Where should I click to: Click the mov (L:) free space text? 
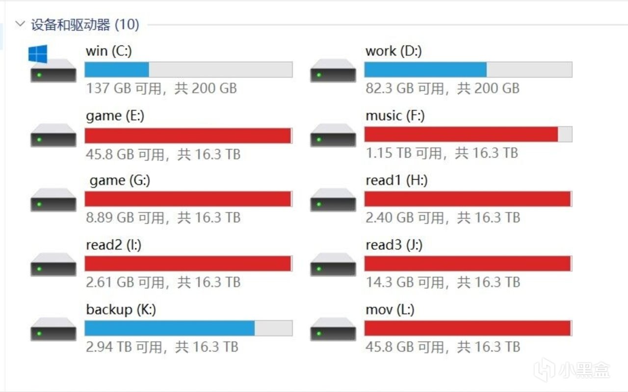[443, 347]
